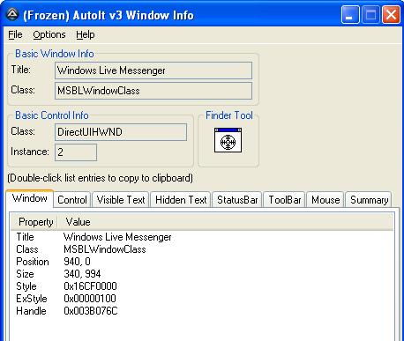The height and width of the screenshot is (341, 404).
Task: Switch to the ToolBar tab
Action: tap(285, 200)
